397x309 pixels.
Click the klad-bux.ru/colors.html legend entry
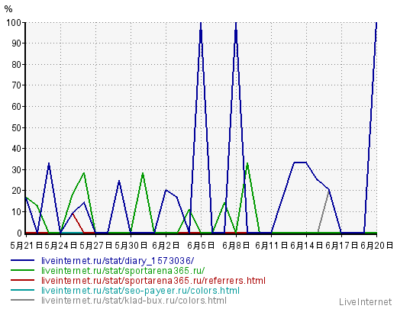coord(134,301)
